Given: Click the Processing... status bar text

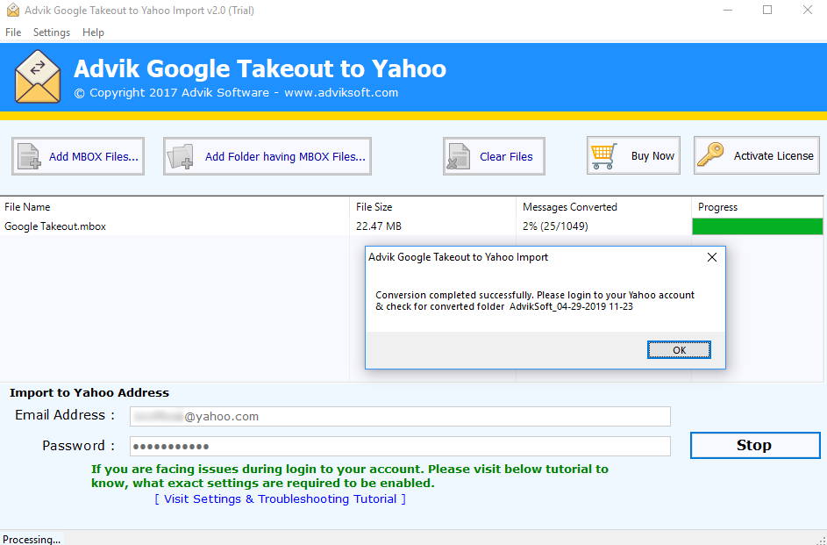Looking at the screenshot, I should tap(32, 539).
